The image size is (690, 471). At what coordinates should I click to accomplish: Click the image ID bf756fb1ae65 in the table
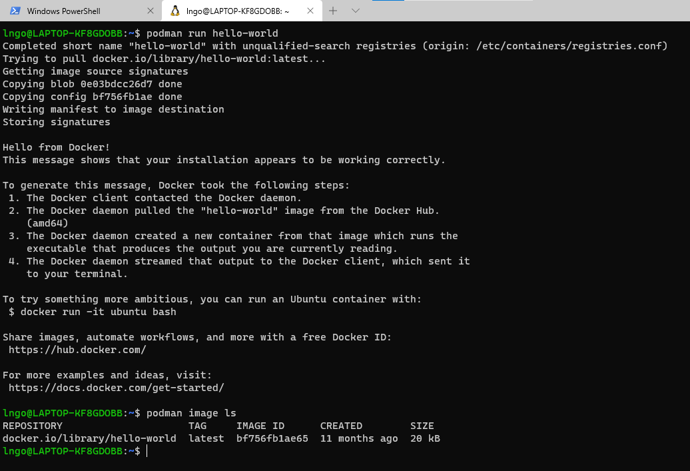pos(272,438)
